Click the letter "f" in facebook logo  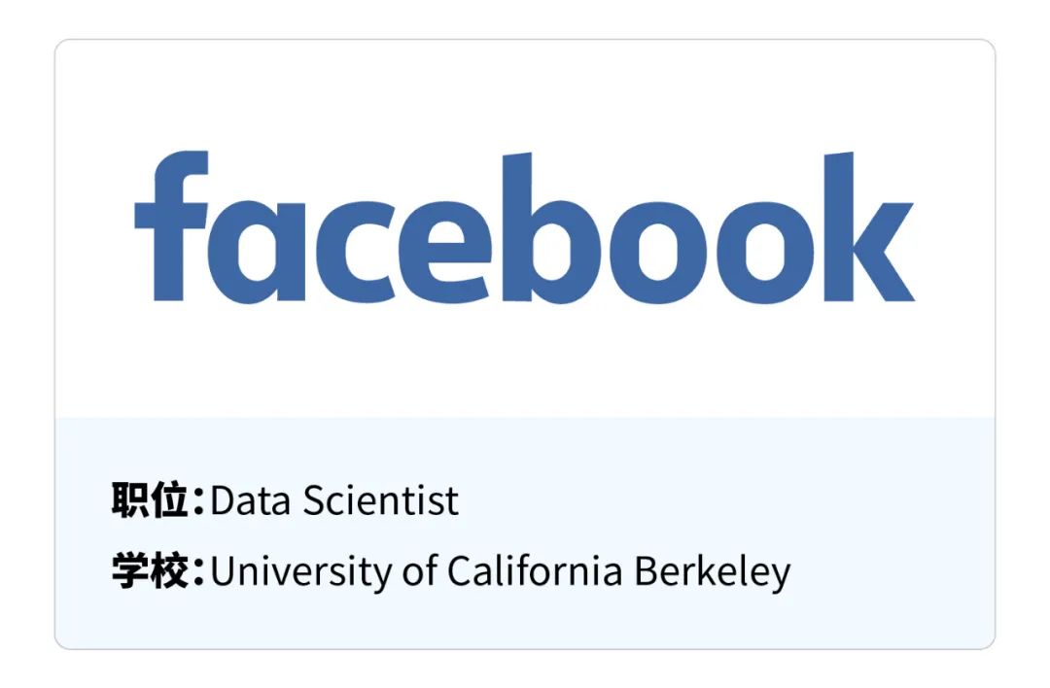coord(171,226)
